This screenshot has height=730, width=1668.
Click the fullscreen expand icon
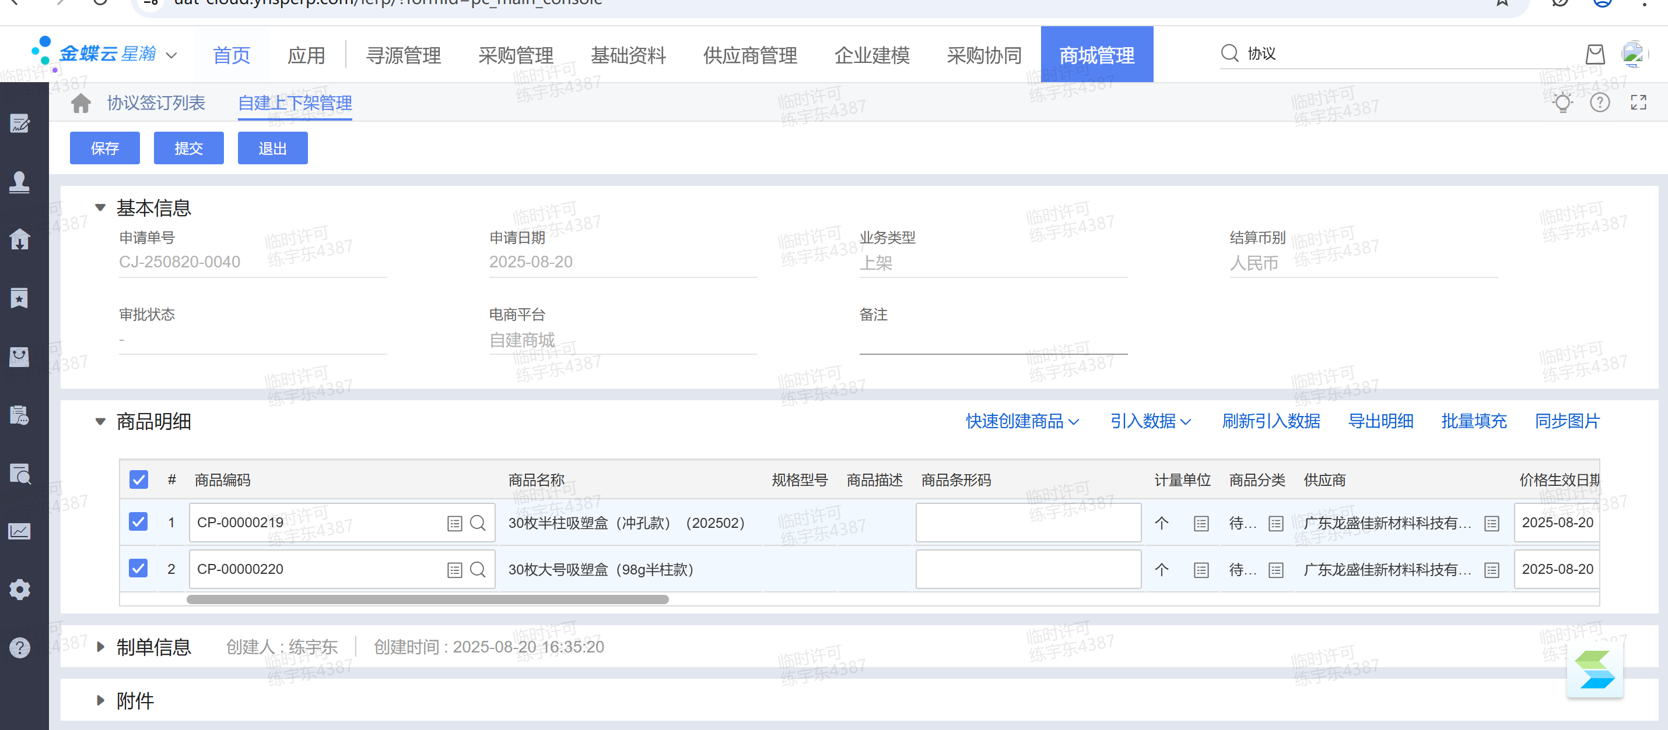point(1638,103)
